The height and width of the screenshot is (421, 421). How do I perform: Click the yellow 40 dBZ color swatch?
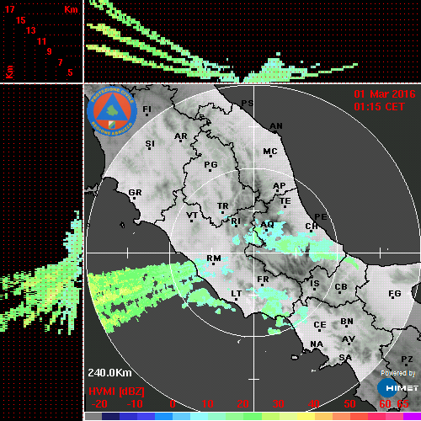[x=306, y=416]
